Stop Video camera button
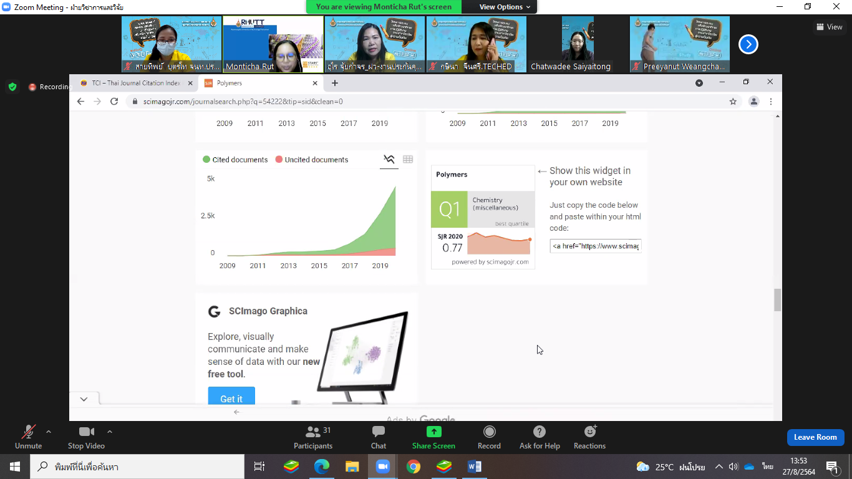852x479 pixels. (x=86, y=437)
